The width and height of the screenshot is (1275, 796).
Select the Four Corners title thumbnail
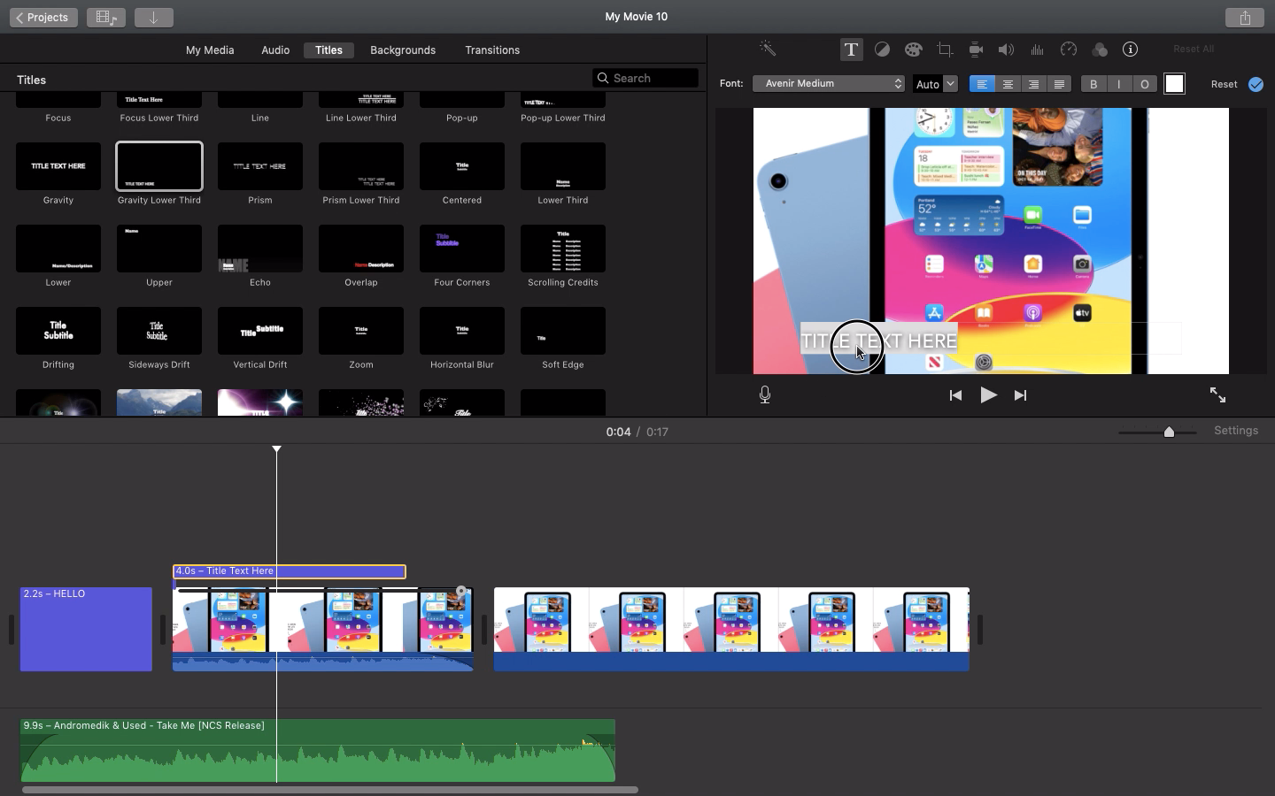pos(462,249)
